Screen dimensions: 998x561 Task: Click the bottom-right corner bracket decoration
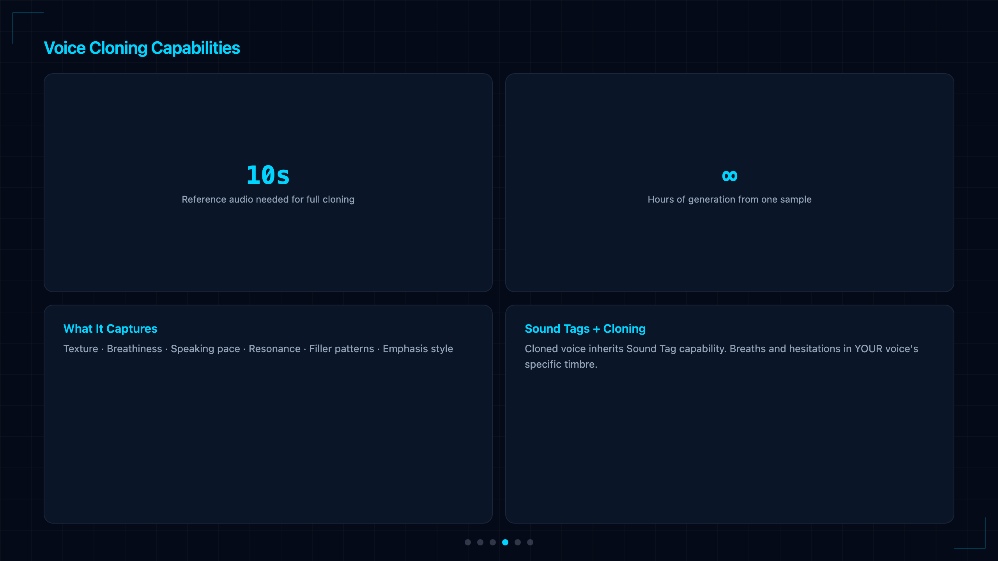[x=970, y=533]
